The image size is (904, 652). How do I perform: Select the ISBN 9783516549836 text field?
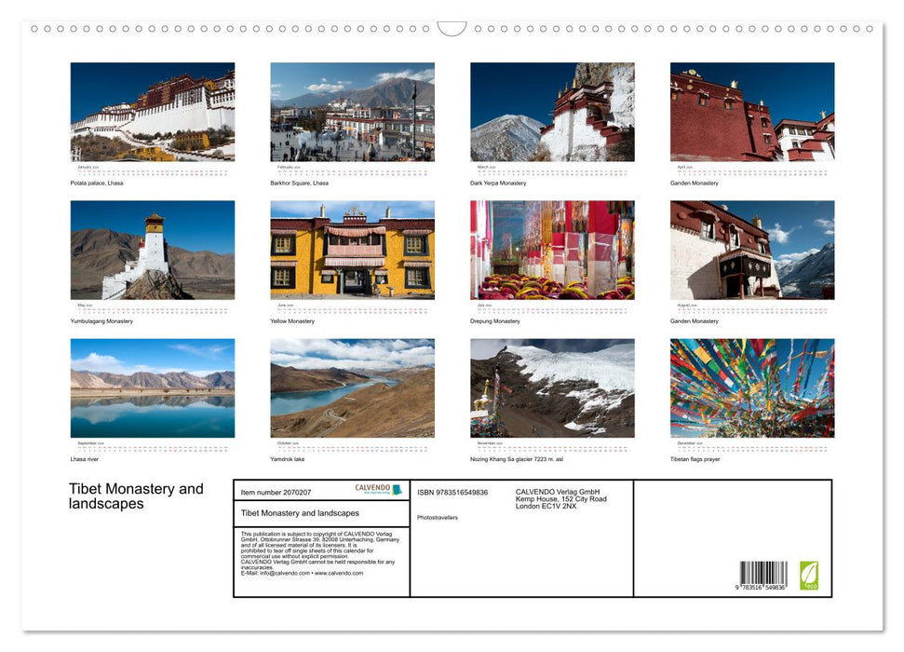452,492
